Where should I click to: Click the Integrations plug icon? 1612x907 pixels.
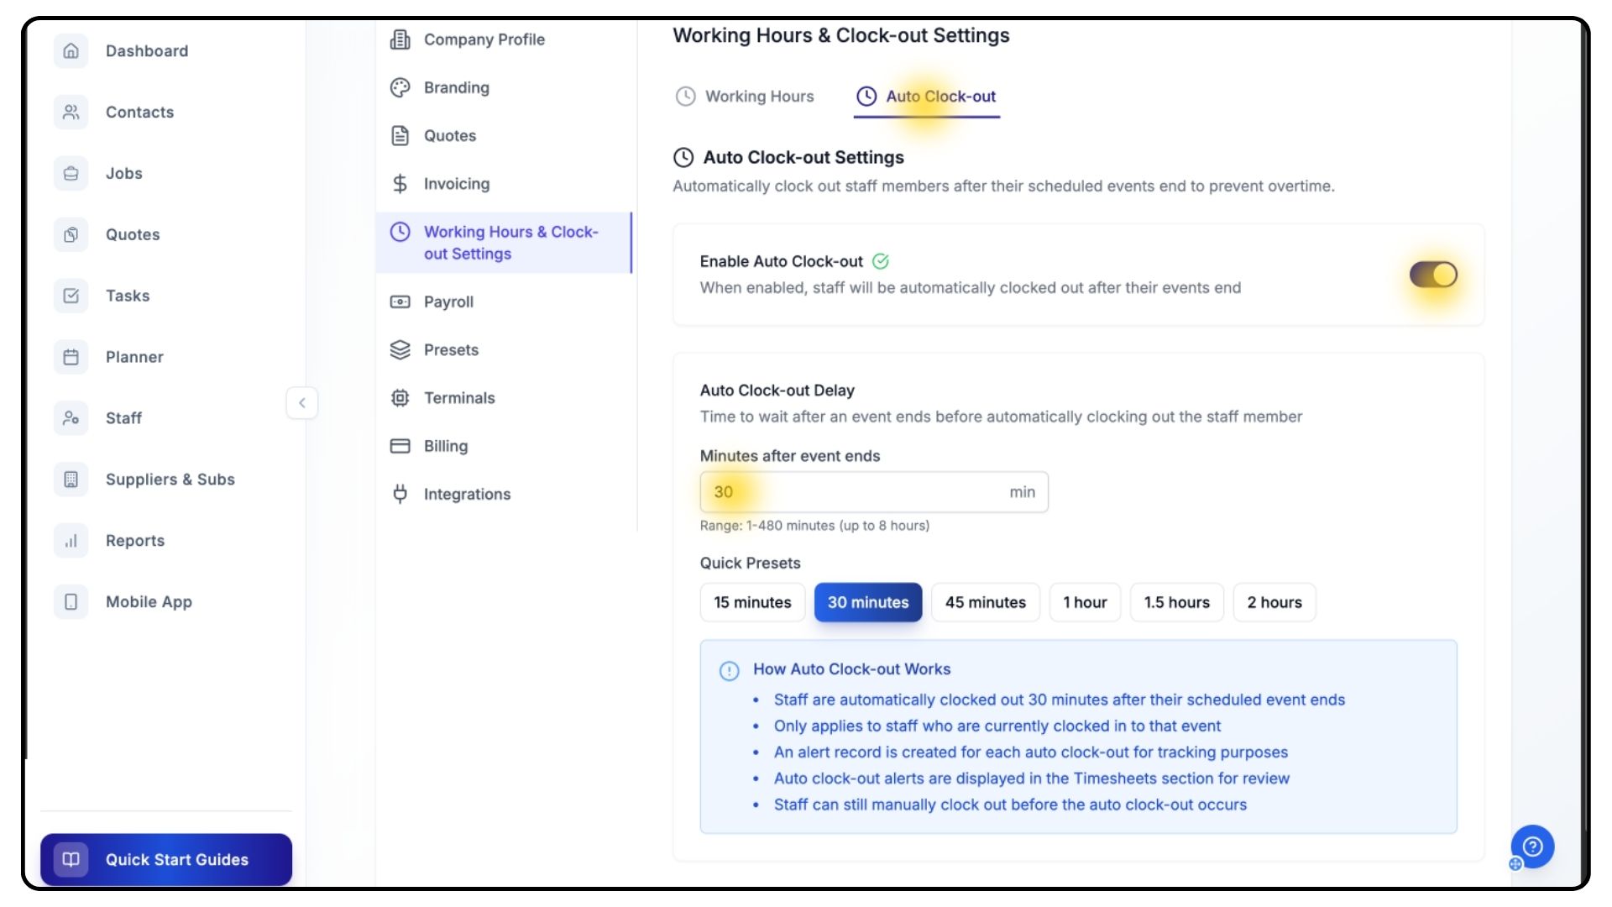pyautogui.click(x=400, y=495)
